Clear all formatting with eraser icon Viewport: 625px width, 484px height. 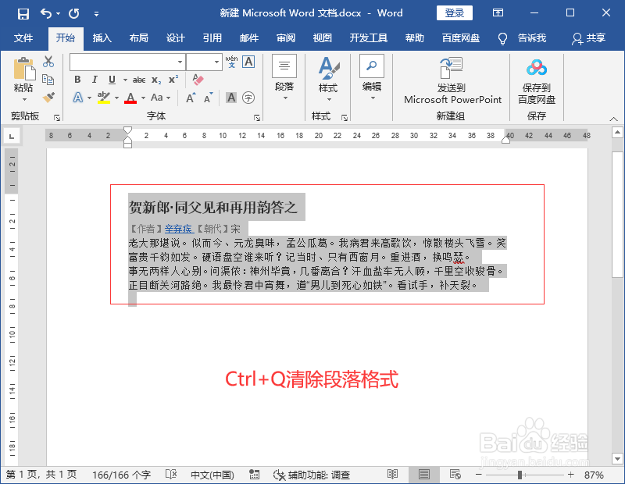[x=198, y=80]
